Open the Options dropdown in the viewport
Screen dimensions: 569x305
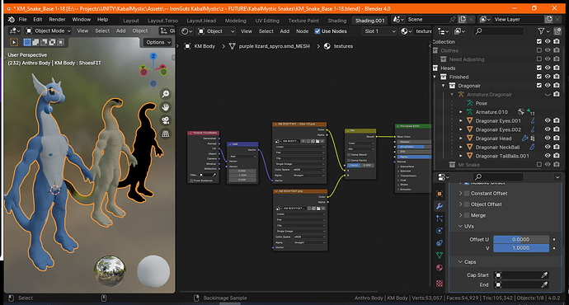pos(158,42)
